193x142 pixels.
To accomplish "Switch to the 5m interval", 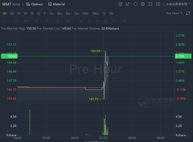I will (76, 14).
